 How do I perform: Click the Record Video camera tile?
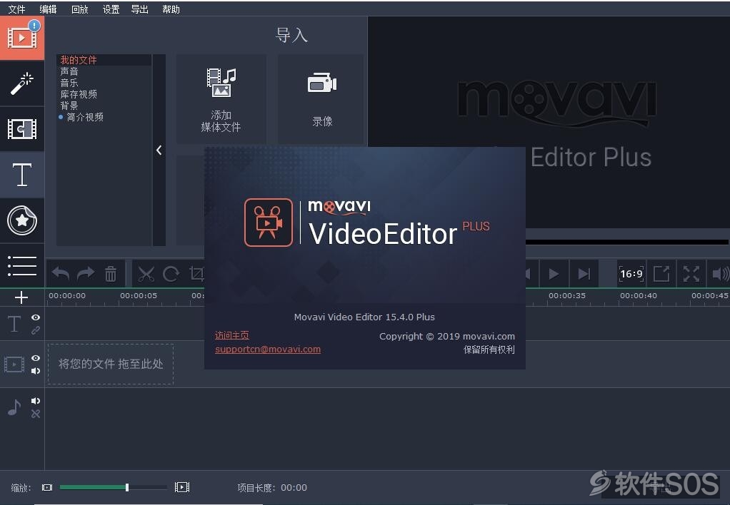[x=321, y=99]
